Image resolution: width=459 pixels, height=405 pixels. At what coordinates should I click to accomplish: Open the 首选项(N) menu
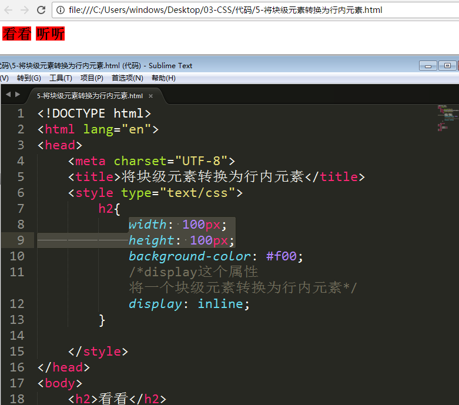[127, 78]
